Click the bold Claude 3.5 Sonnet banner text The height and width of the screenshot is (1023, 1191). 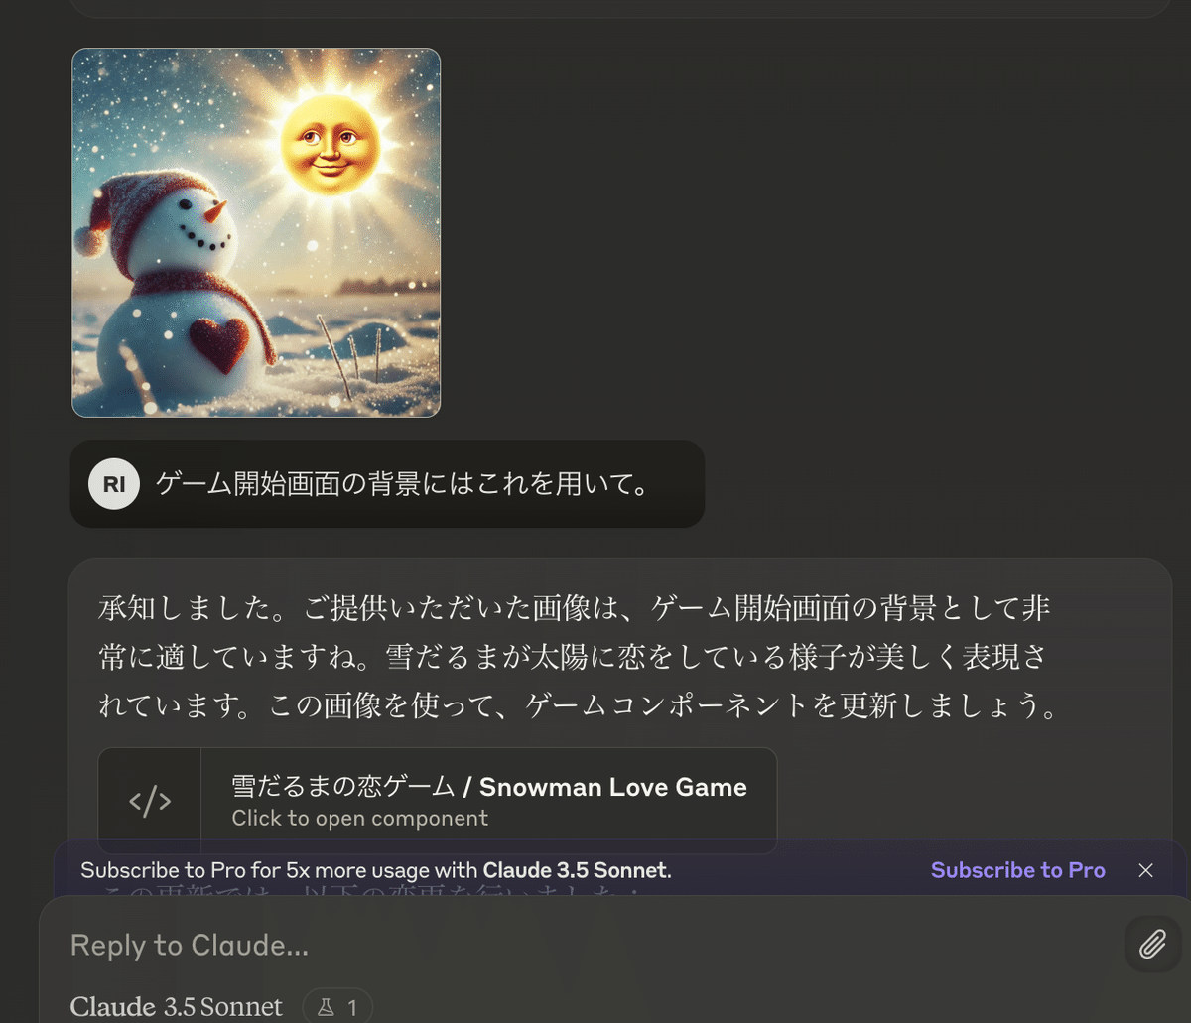point(577,870)
